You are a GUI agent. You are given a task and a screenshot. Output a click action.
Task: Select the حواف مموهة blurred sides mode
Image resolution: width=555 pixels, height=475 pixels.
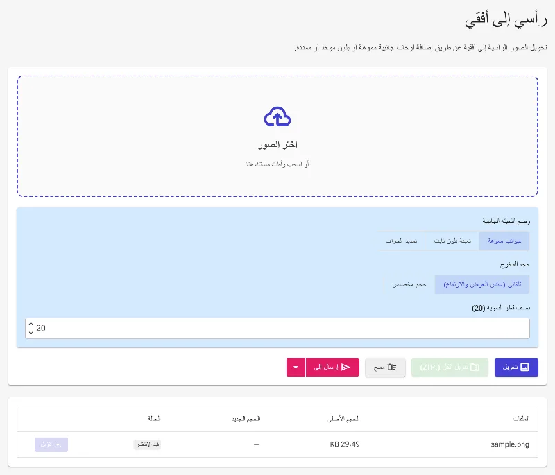[504, 241]
